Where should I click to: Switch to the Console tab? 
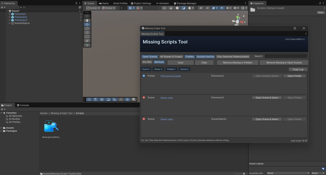pyautogui.click(x=23, y=105)
